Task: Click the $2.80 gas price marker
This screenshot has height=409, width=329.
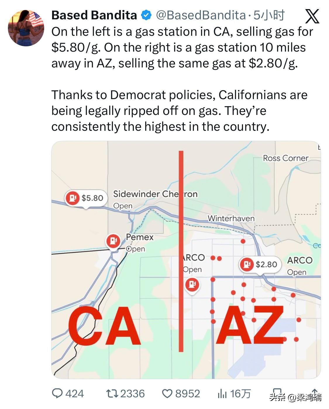Action: [x=260, y=264]
